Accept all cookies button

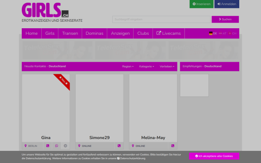[214, 156]
